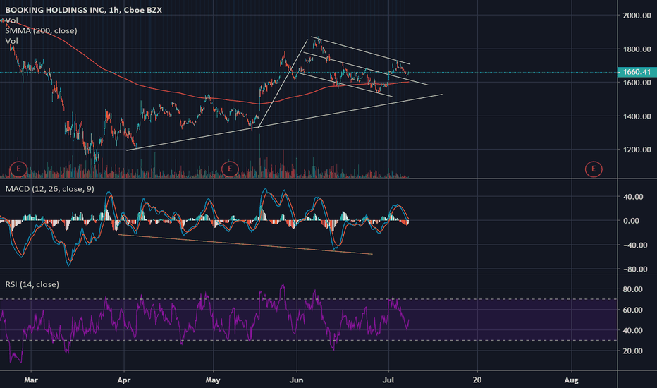Viewport: 657px width, 388px height.
Task: Click the 1800.00 price axis label
Action: [x=637, y=49]
